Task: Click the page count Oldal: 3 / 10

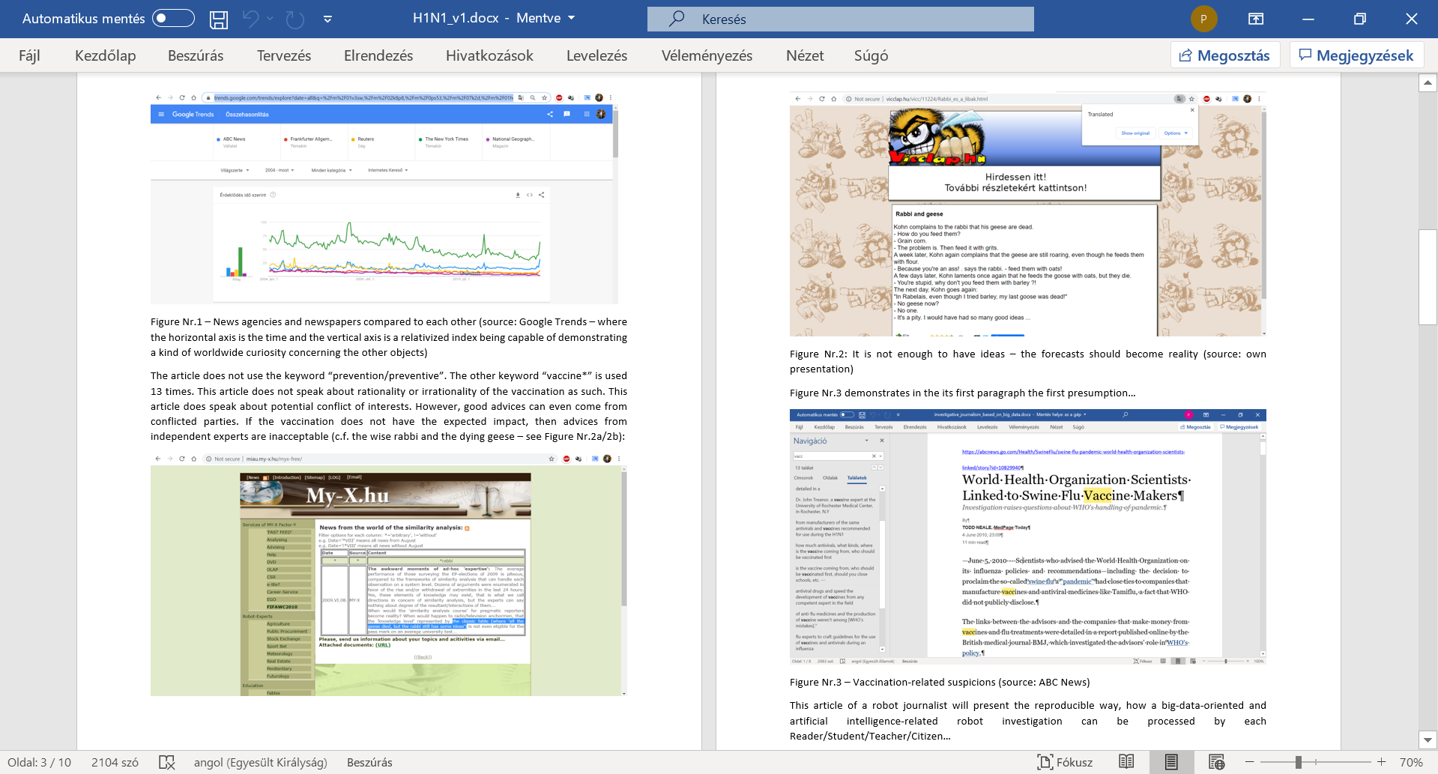Action: coord(39,762)
